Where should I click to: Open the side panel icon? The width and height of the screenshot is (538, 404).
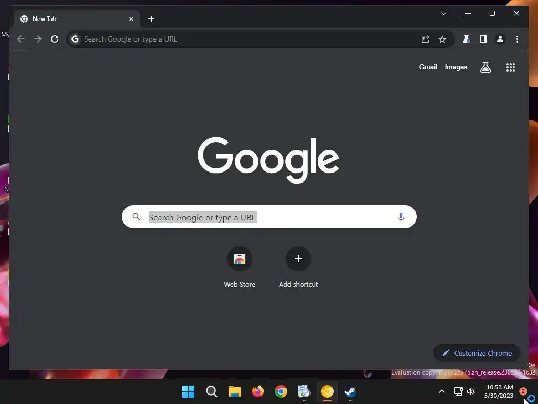(x=483, y=39)
